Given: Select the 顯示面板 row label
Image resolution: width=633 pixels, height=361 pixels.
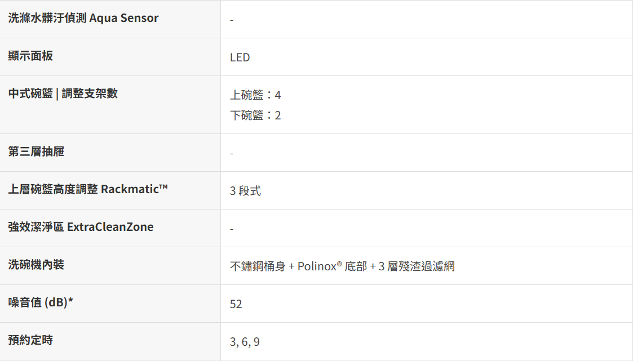Looking at the screenshot, I should 30,56.
